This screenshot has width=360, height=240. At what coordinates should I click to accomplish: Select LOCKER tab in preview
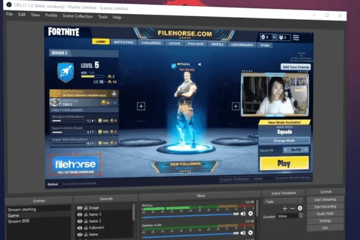tap(174, 44)
